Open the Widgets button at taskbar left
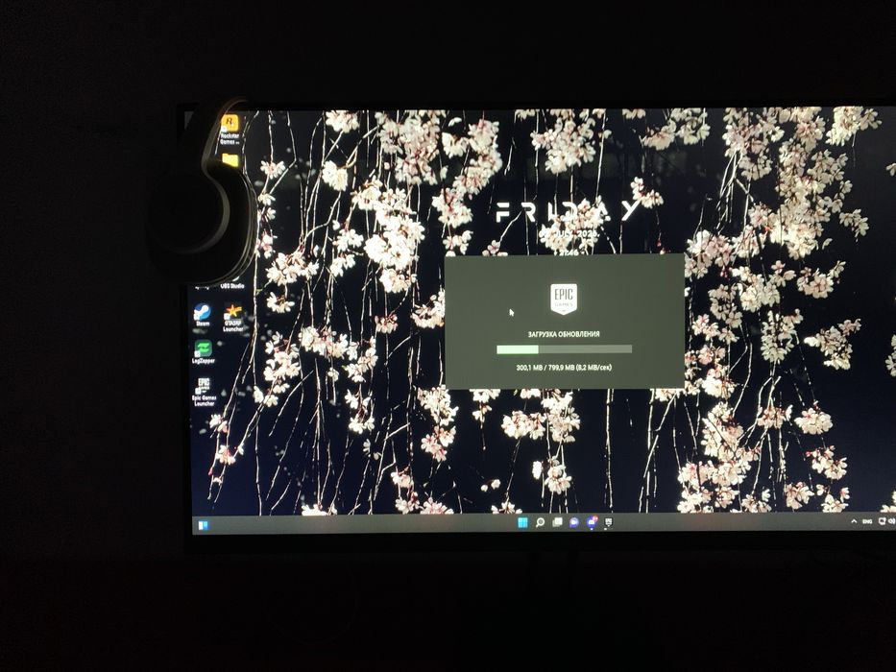The height and width of the screenshot is (672, 896). click(x=203, y=525)
